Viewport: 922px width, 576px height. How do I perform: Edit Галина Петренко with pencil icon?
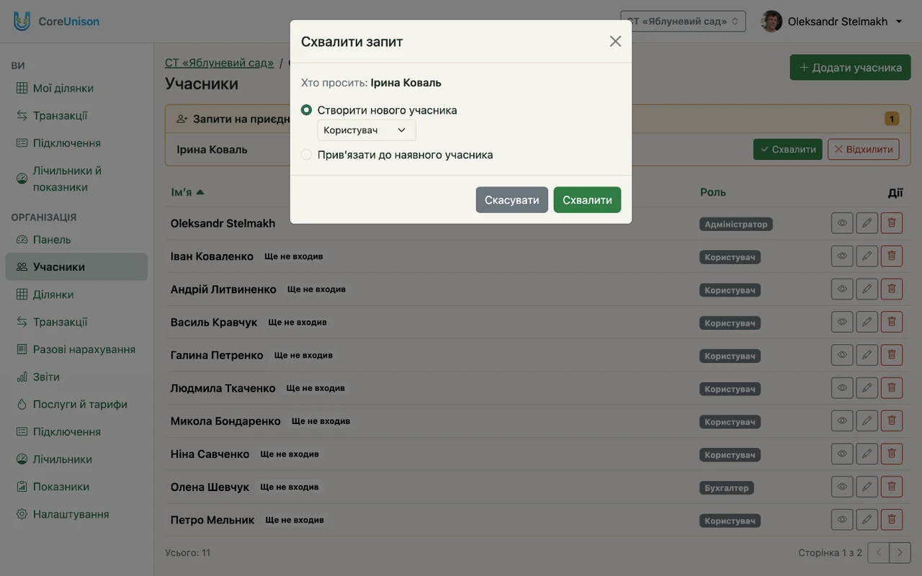click(867, 355)
